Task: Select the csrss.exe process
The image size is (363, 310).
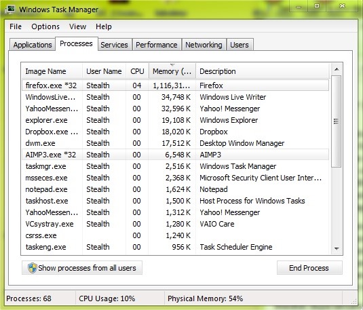Action: point(175,235)
